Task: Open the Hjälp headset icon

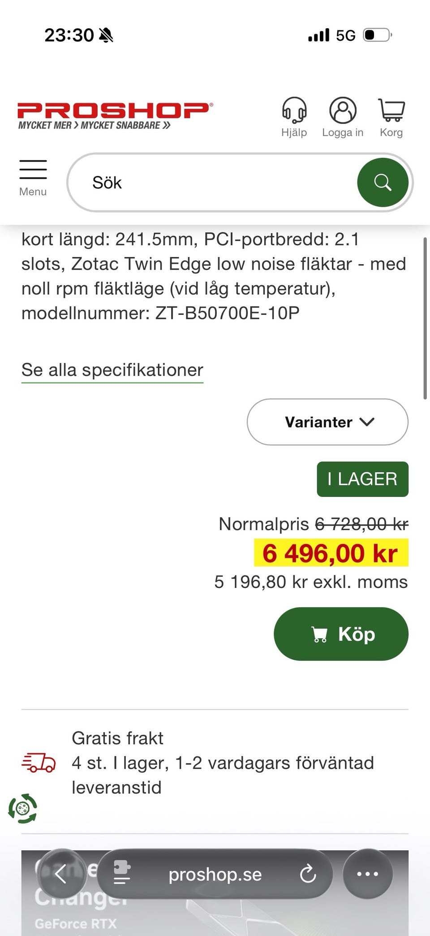Action: point(294,111)
